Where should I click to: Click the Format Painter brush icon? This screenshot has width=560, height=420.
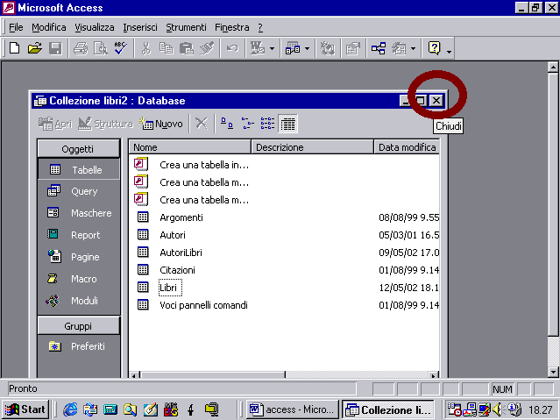[207, 48]
